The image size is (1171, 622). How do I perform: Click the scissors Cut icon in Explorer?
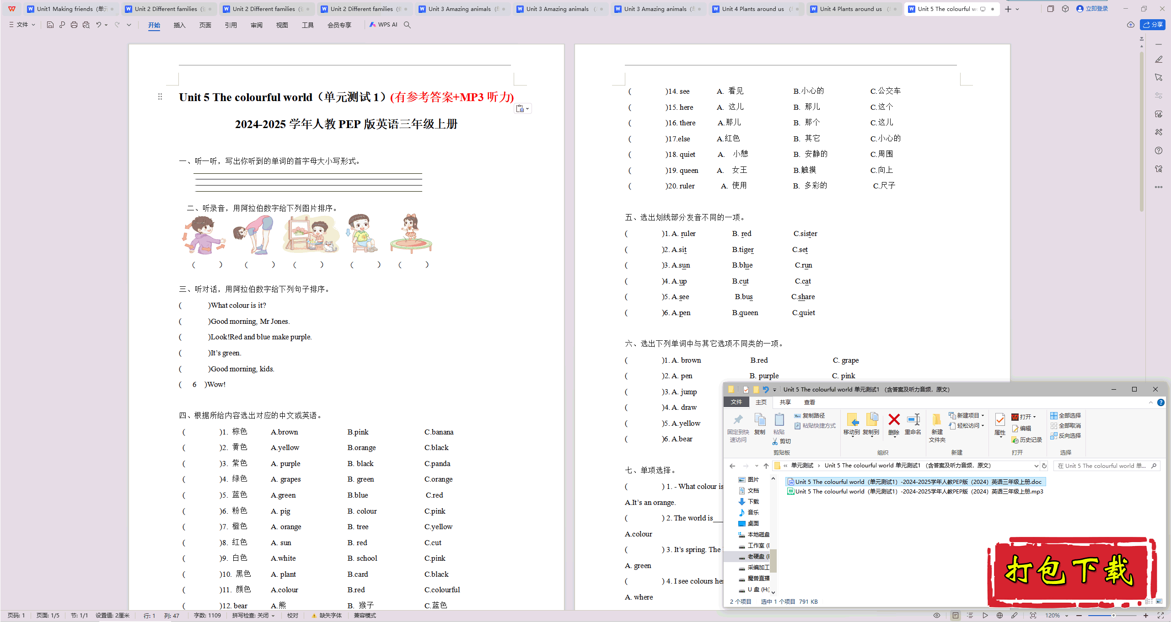775,441
